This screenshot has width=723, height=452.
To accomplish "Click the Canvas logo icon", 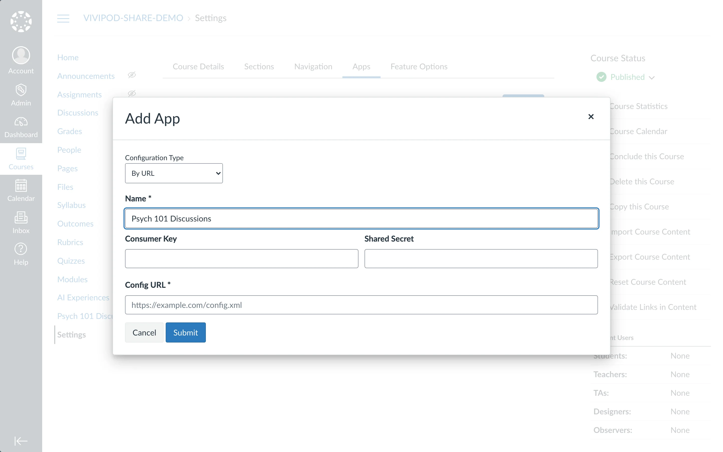I will click(21, 22).
